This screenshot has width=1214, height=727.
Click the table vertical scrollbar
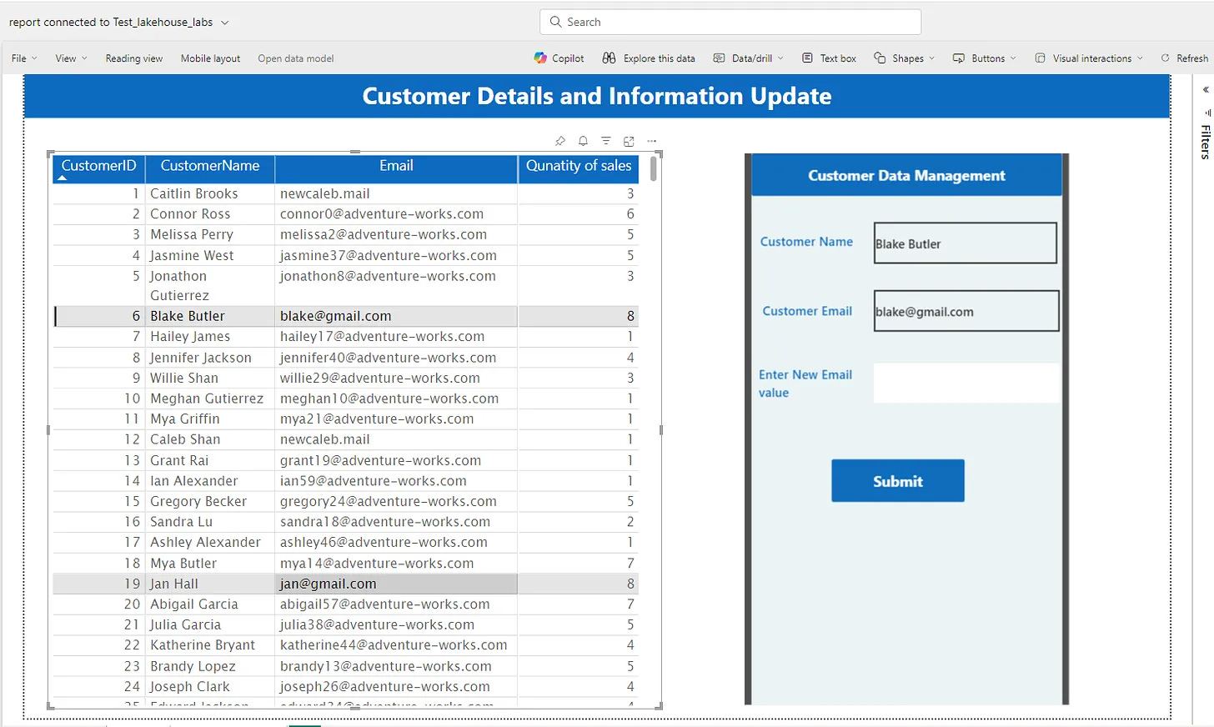tap(654, 169)
